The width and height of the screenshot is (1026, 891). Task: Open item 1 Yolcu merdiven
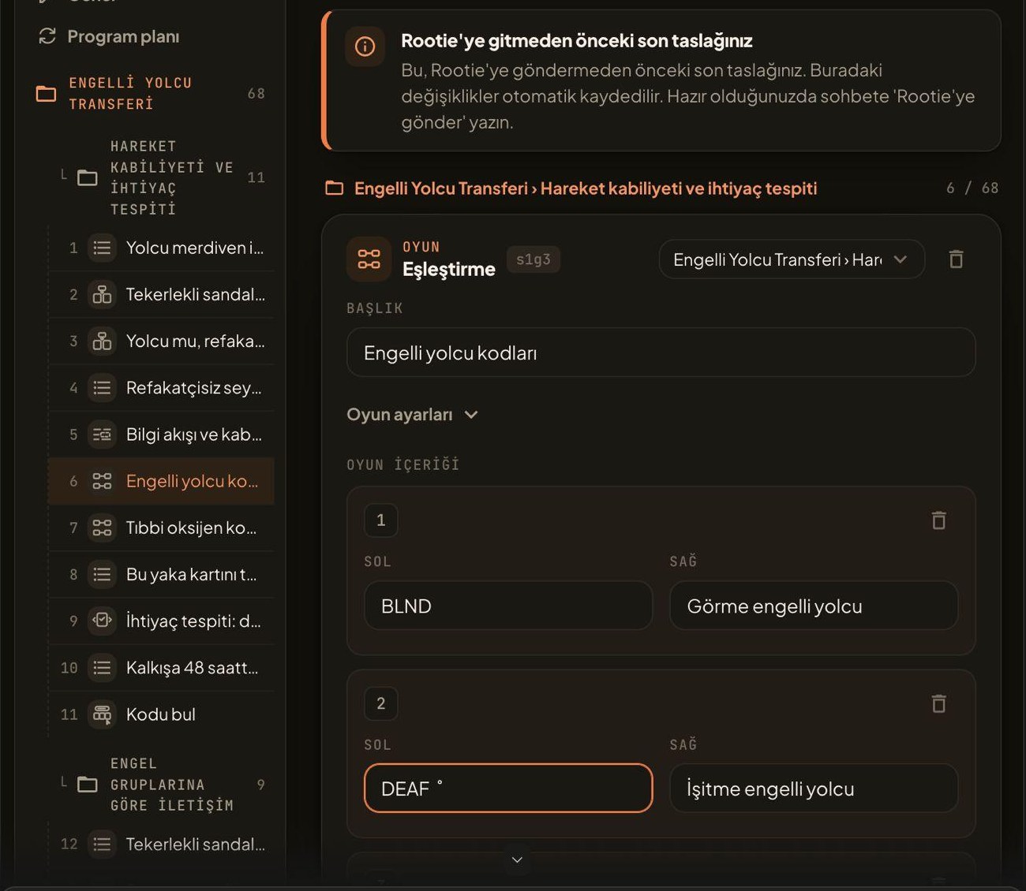tap(162, 248)
